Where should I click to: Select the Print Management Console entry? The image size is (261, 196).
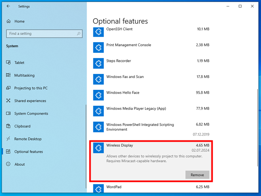click(x=151, y=47)
